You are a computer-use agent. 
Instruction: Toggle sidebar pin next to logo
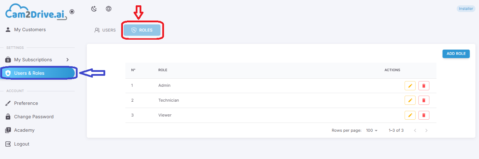tap(72, 12)
